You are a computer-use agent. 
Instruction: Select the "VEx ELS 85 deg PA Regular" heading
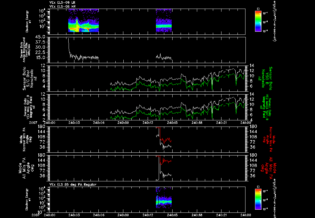coord(73,184)
